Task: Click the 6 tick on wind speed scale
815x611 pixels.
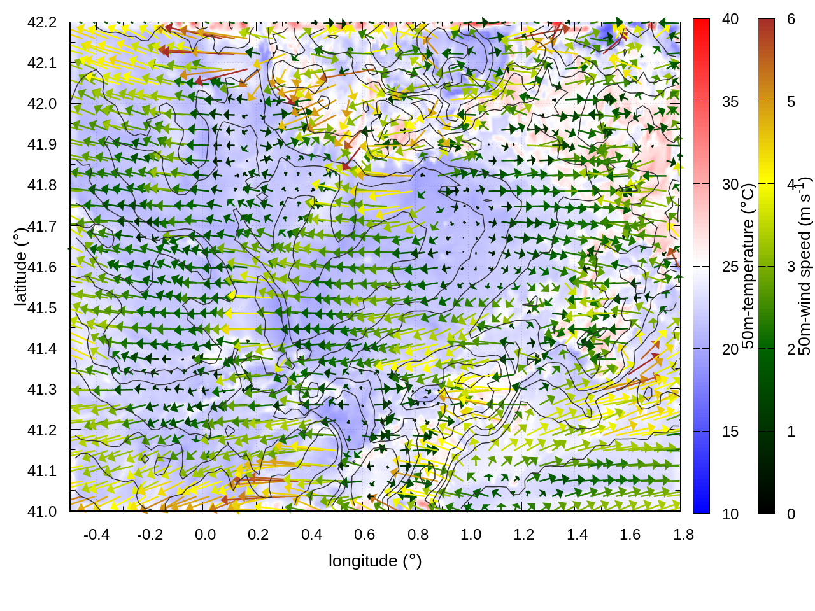Action: pos(791,20)
